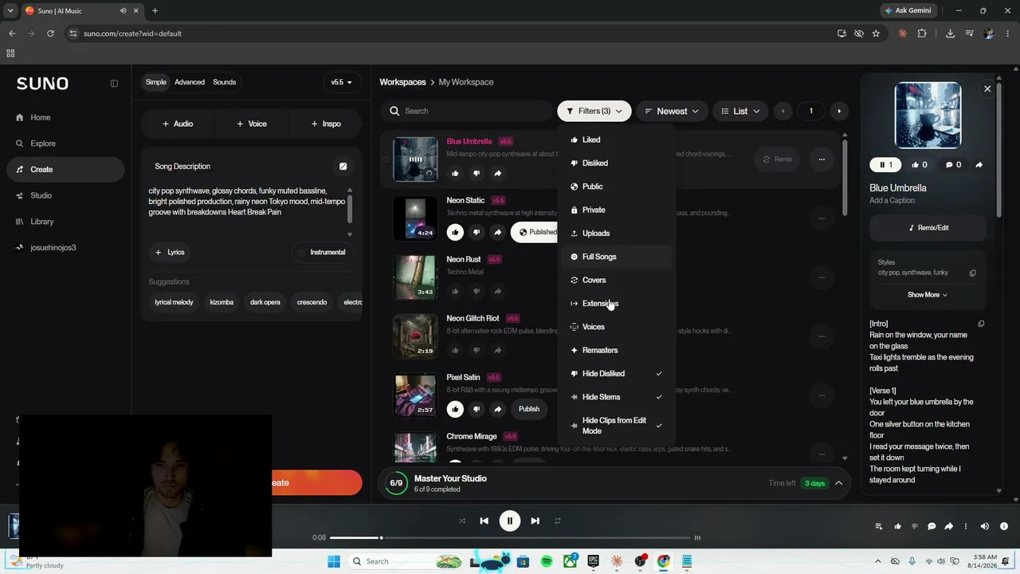Go to the next workspace page
This screenshot has width=1020, height=574.
tap(838, 111)
